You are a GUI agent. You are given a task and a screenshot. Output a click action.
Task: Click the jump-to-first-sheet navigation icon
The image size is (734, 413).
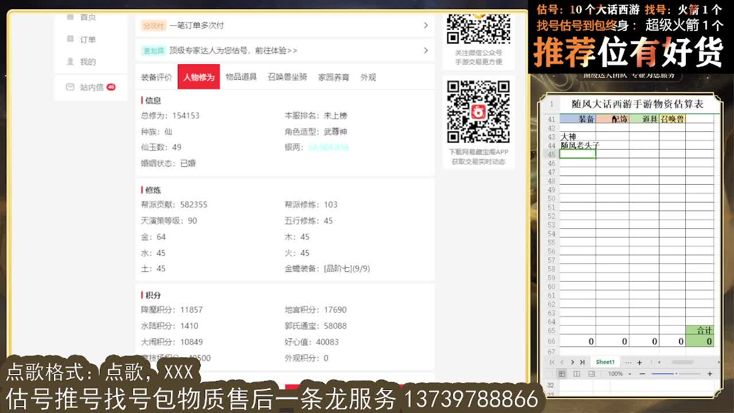point(552,362)
